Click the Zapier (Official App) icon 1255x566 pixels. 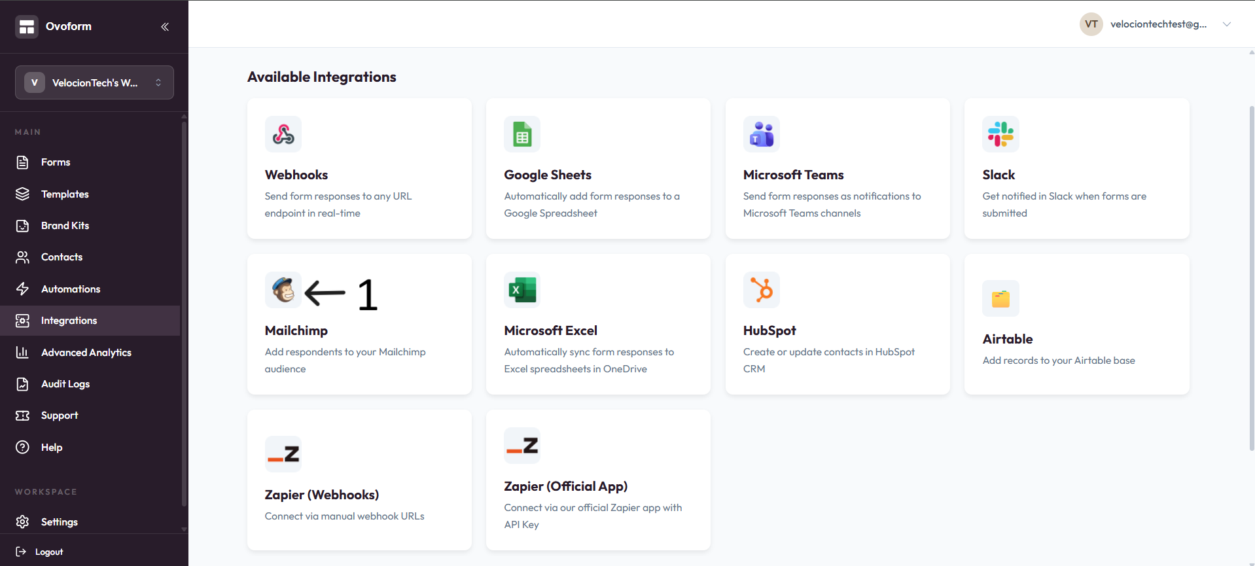[x=522, y=446]
